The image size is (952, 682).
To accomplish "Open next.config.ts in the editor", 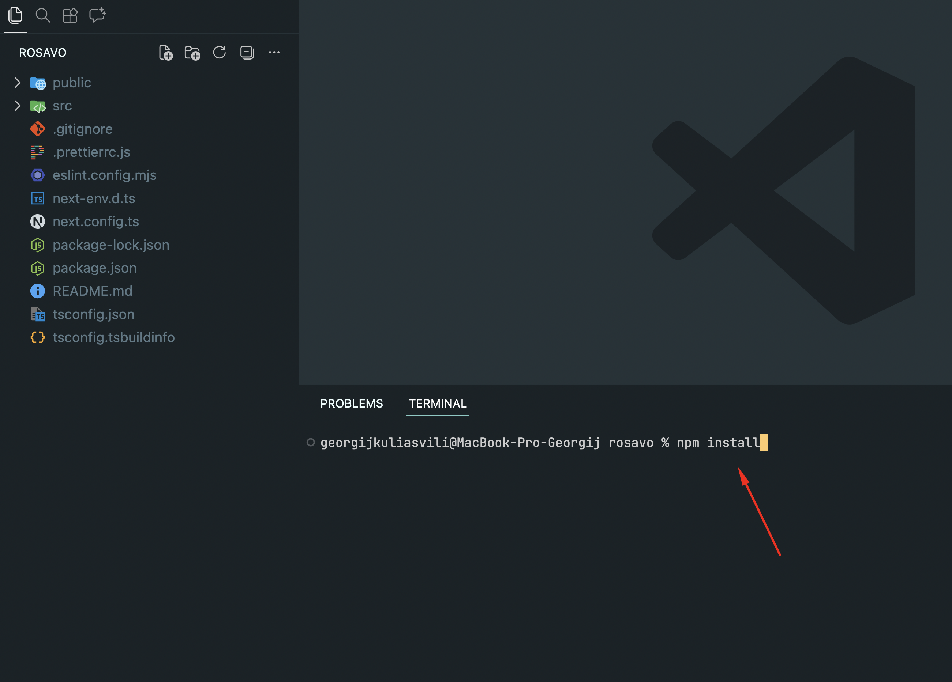I will 96,221.
